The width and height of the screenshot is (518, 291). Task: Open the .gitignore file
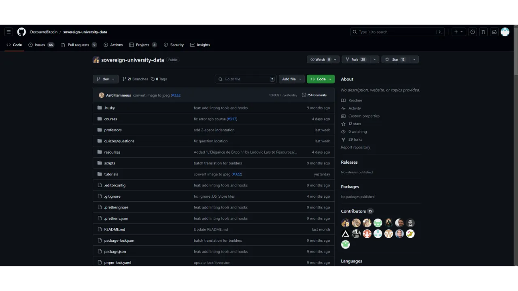coord(112,196)
